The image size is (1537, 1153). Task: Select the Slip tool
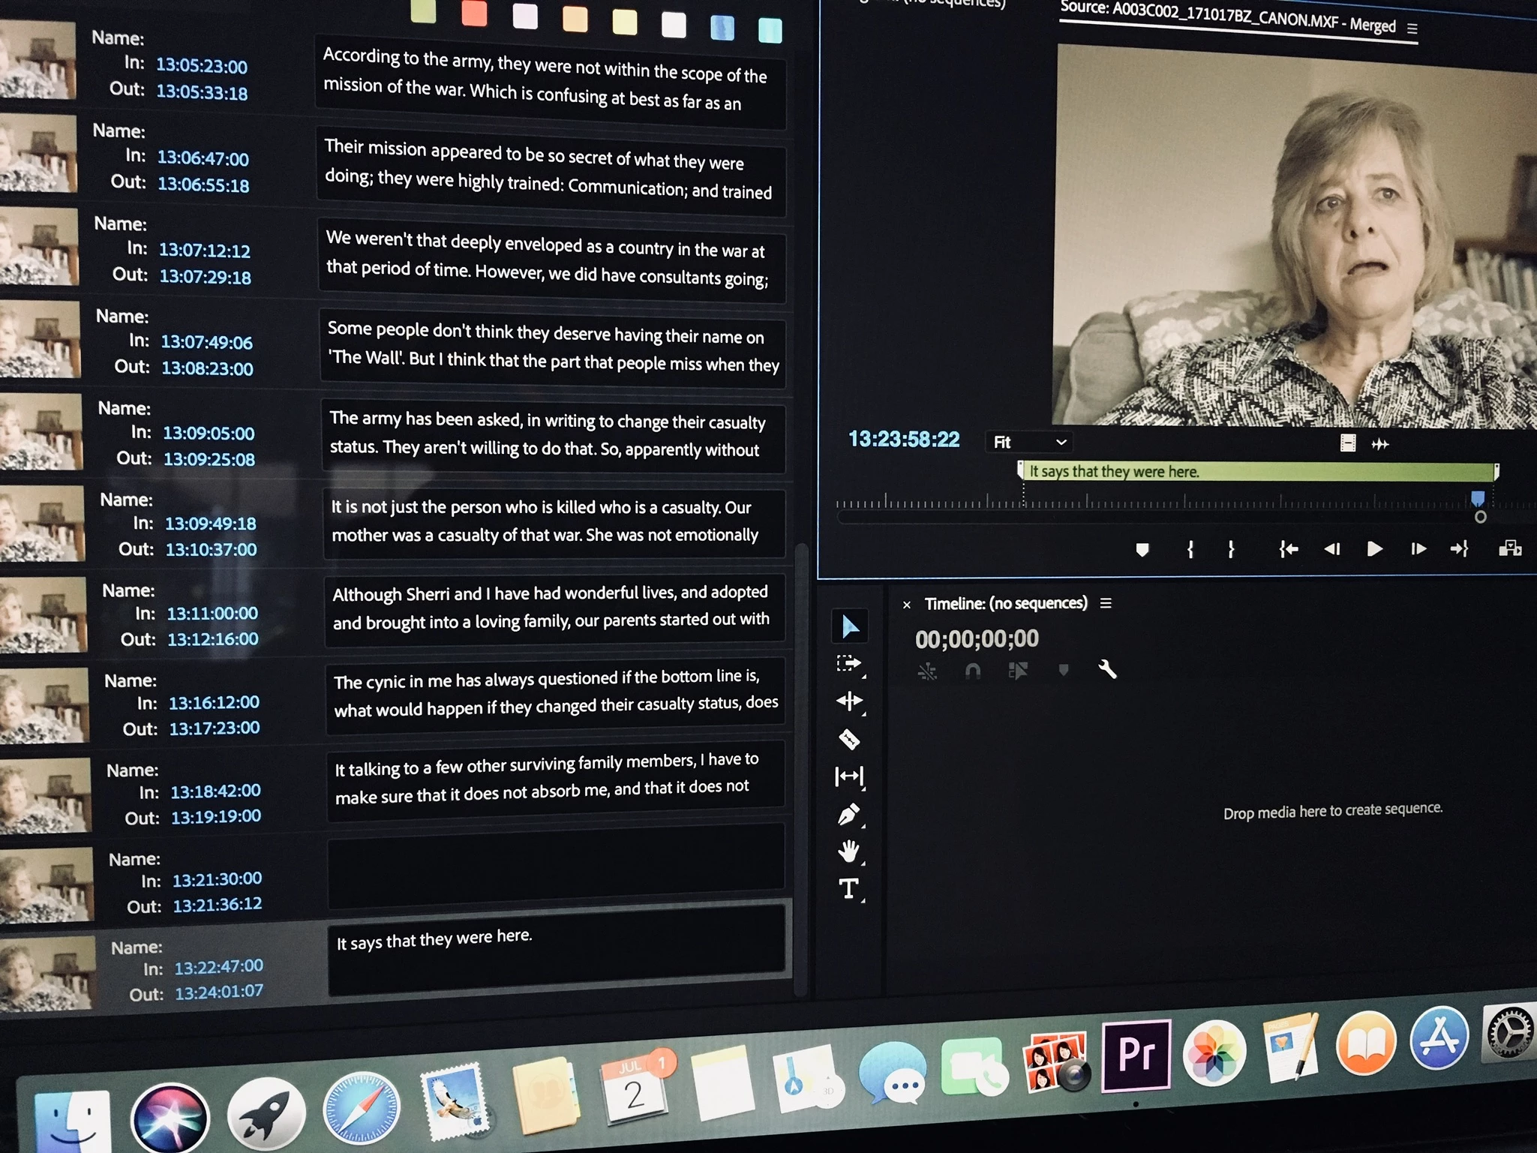tap(848, 776)
